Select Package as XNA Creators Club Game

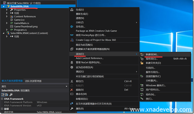point(104,31)
